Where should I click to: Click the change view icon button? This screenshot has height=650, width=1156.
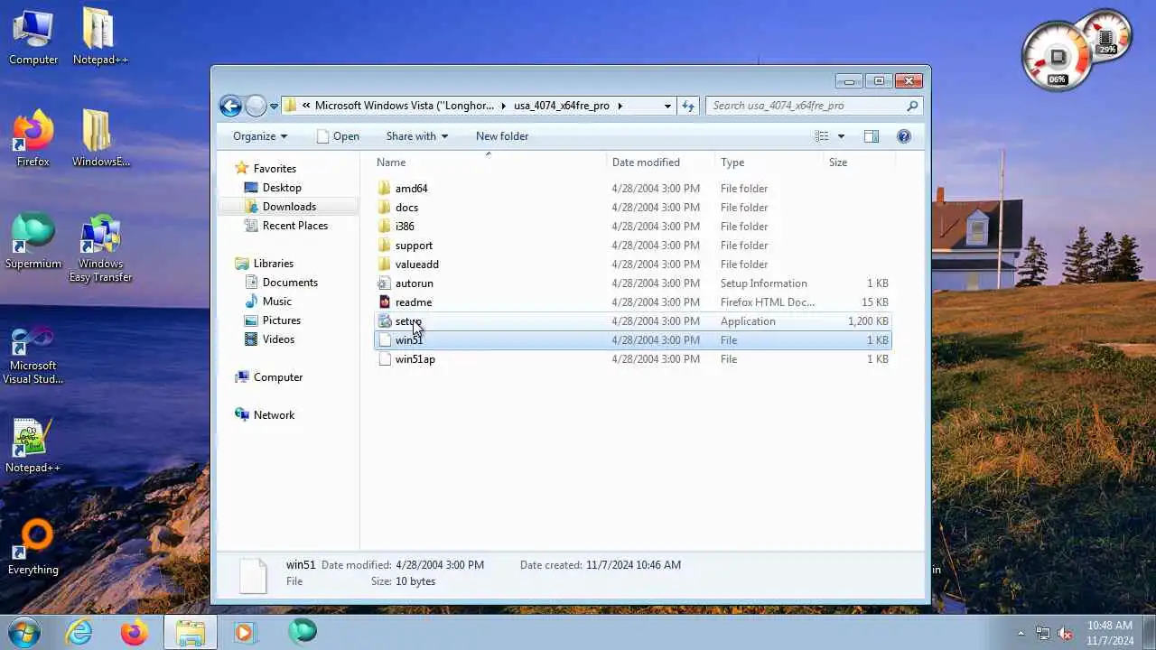pyautogui.click(x=822, y=136)
